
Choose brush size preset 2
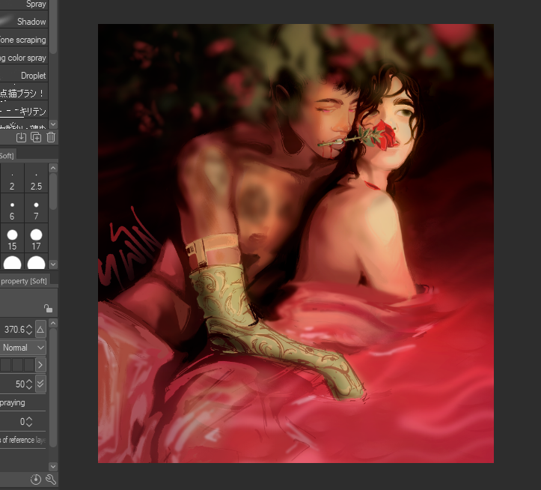point(12,178)
